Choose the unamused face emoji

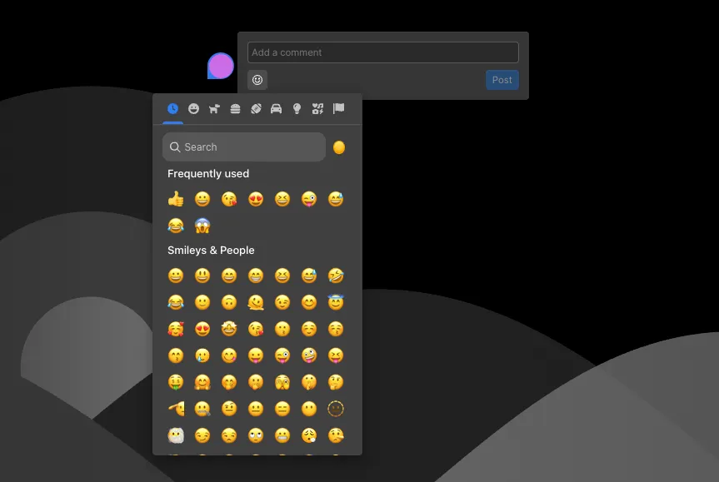[229, 435]
